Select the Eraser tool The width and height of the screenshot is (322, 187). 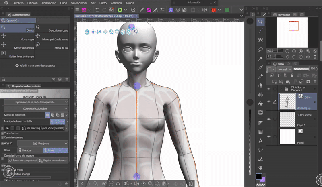click(260, 85)
